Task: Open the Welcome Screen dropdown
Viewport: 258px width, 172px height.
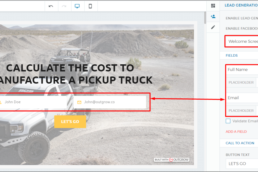Action: click(242, 41)
